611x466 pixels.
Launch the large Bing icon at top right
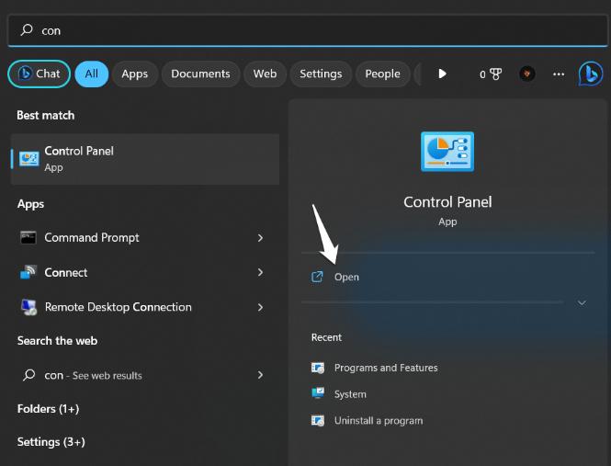click(591, 74)
